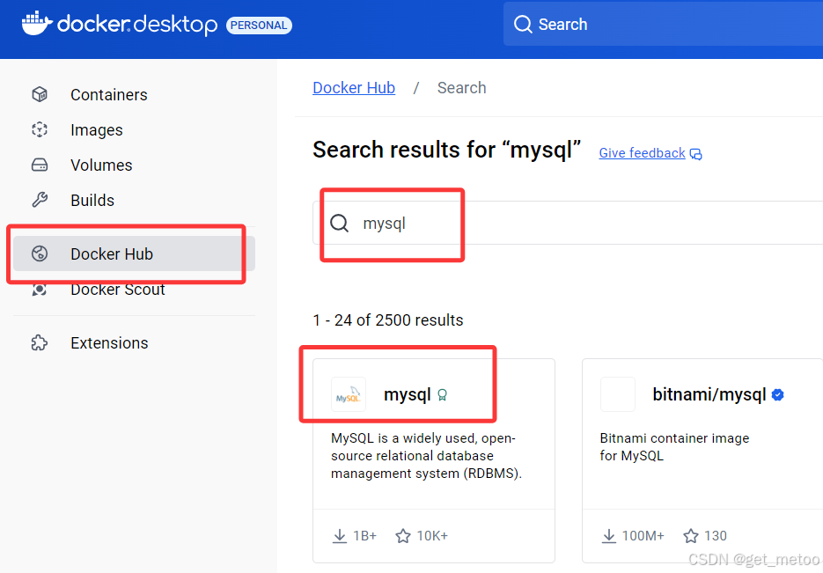Click the Docker Hub globe icon
The height and width of the screenshot is (573, 823).
(40, 253)
